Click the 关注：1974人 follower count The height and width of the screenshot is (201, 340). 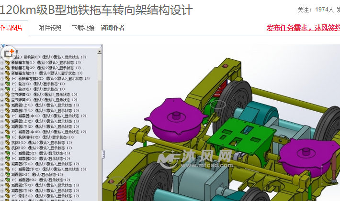tap(316, 10)
